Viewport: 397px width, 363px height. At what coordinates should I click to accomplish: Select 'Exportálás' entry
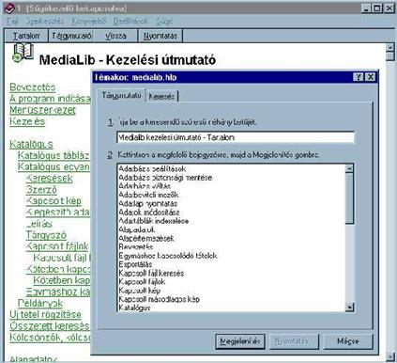[135, 264]
